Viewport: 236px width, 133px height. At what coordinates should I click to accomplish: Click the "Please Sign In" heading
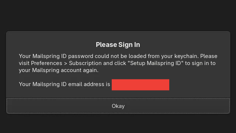pos(118,45)
